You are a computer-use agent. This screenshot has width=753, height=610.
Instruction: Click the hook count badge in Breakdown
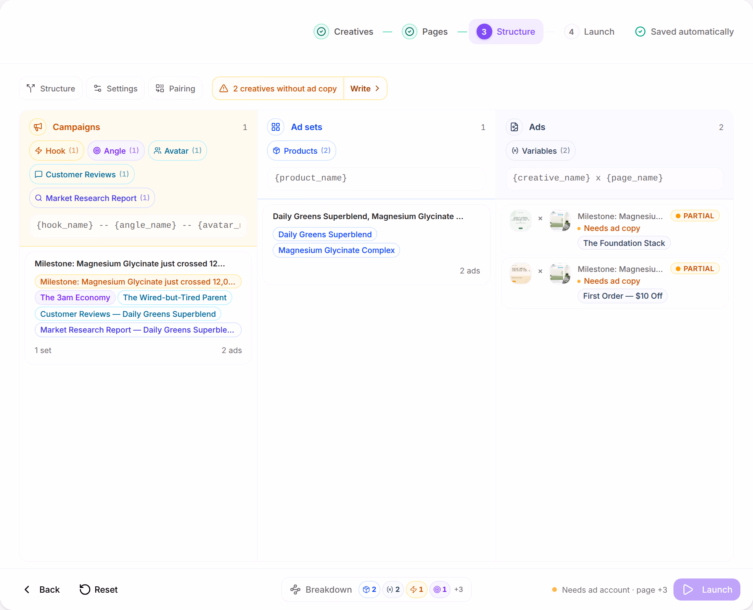pos(417,590)
